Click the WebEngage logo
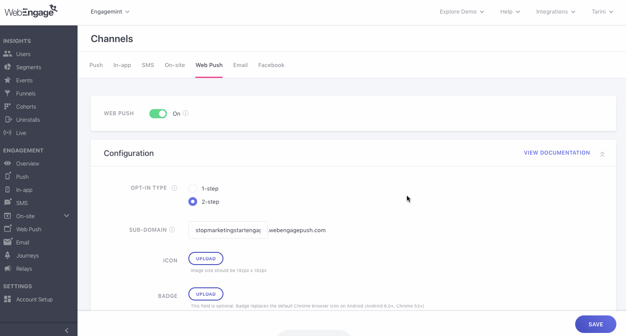626x336 pixels. click(x=31, y=11)
